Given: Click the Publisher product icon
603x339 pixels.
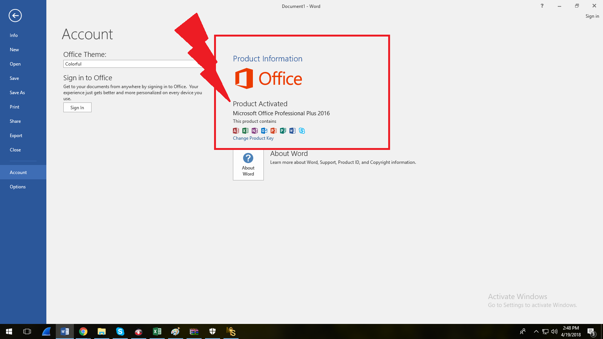Looking at the screenshot, I should click(x=283, y=131).
